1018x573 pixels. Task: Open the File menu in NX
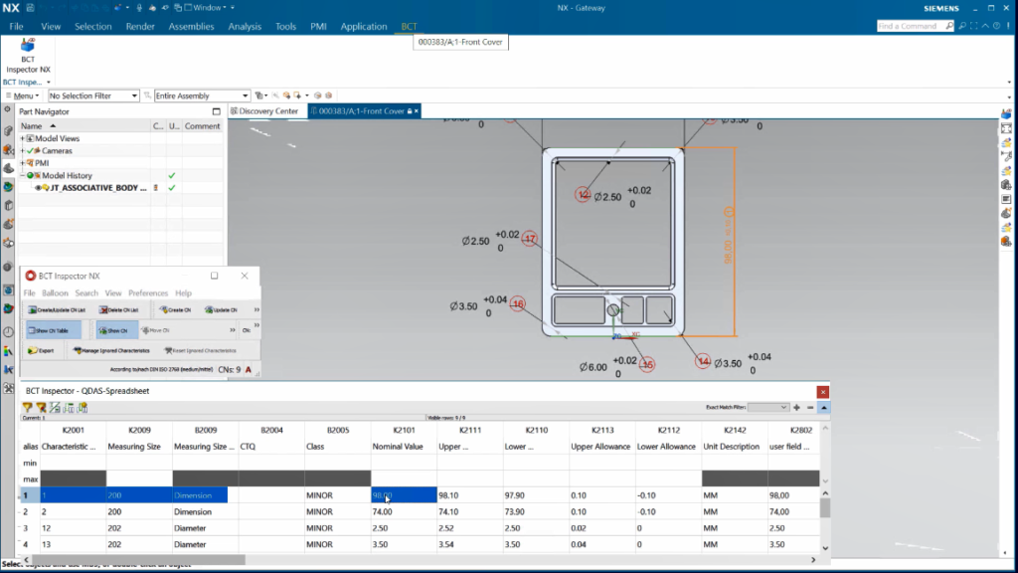point(16,26)
